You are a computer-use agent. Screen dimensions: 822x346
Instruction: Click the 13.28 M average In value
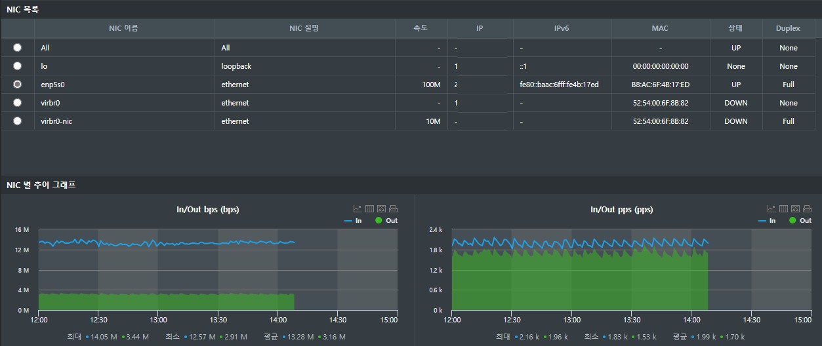point(302,336)
